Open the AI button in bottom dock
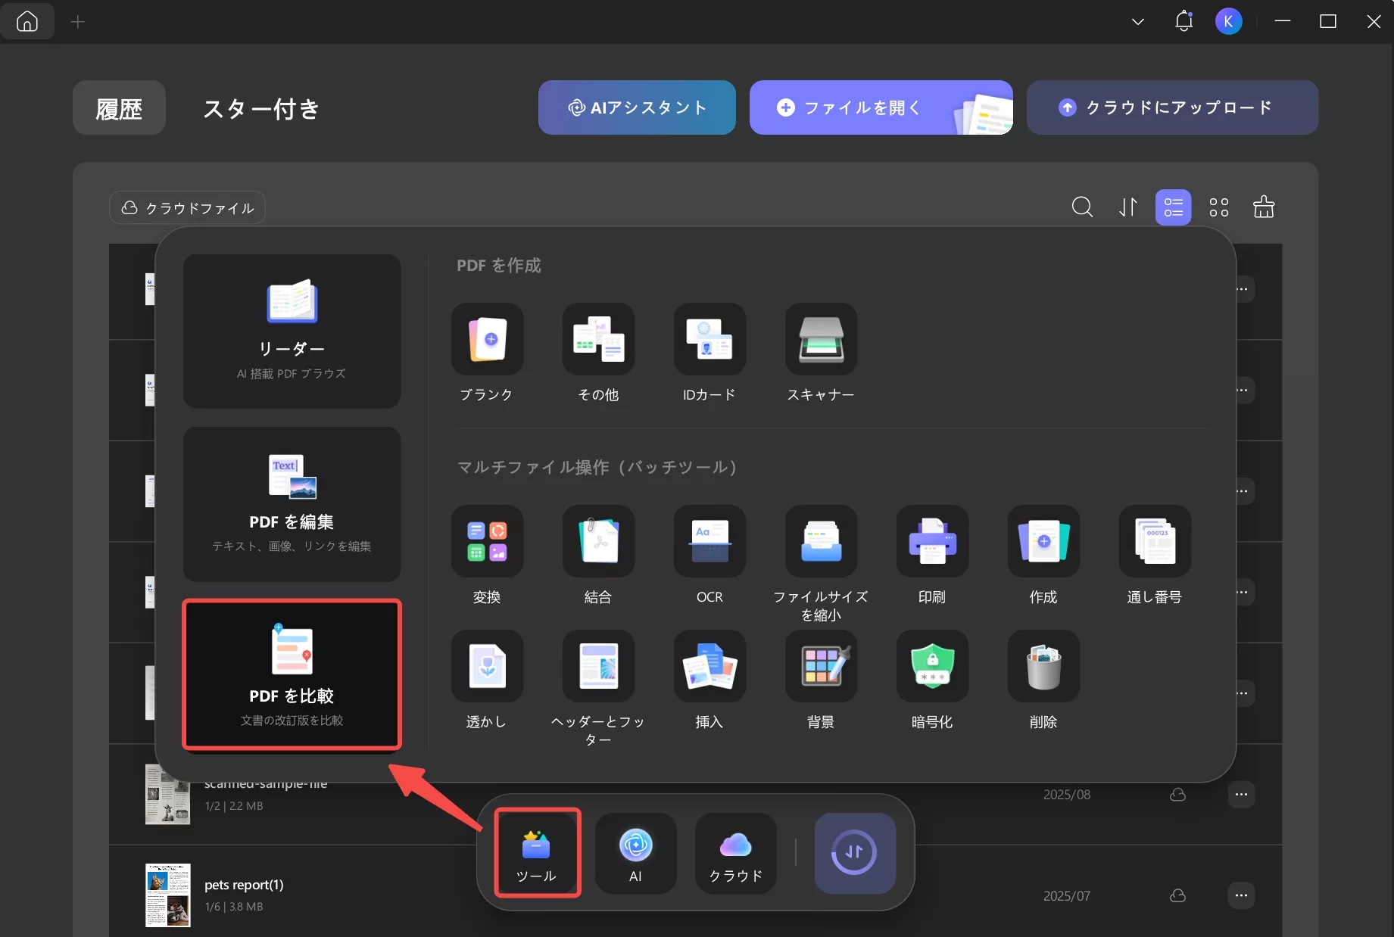This screenshot has height=937, width=1394. pos(635,853)
